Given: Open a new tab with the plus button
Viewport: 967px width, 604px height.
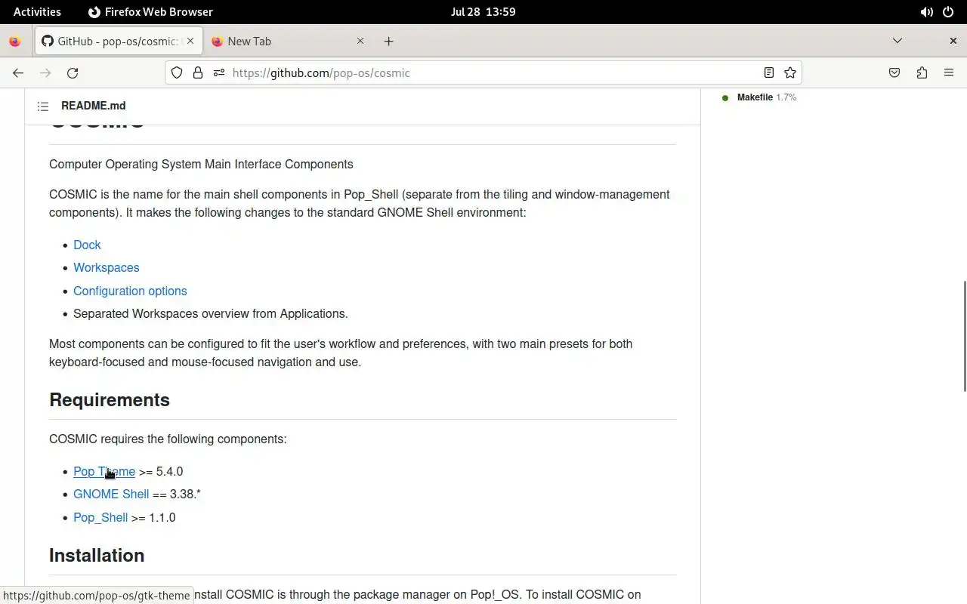Looking at the screenshot, I should 389,42.
